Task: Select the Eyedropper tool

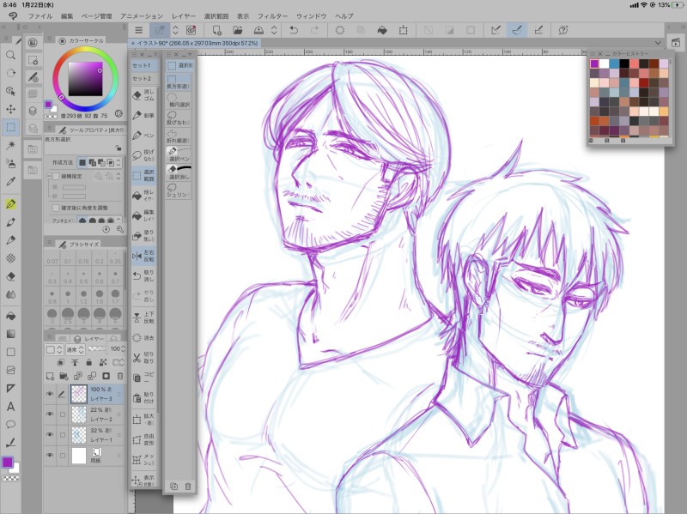Action: (11, 181)
